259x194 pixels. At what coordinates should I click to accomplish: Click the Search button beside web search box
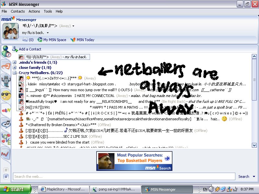coord(244,177)
